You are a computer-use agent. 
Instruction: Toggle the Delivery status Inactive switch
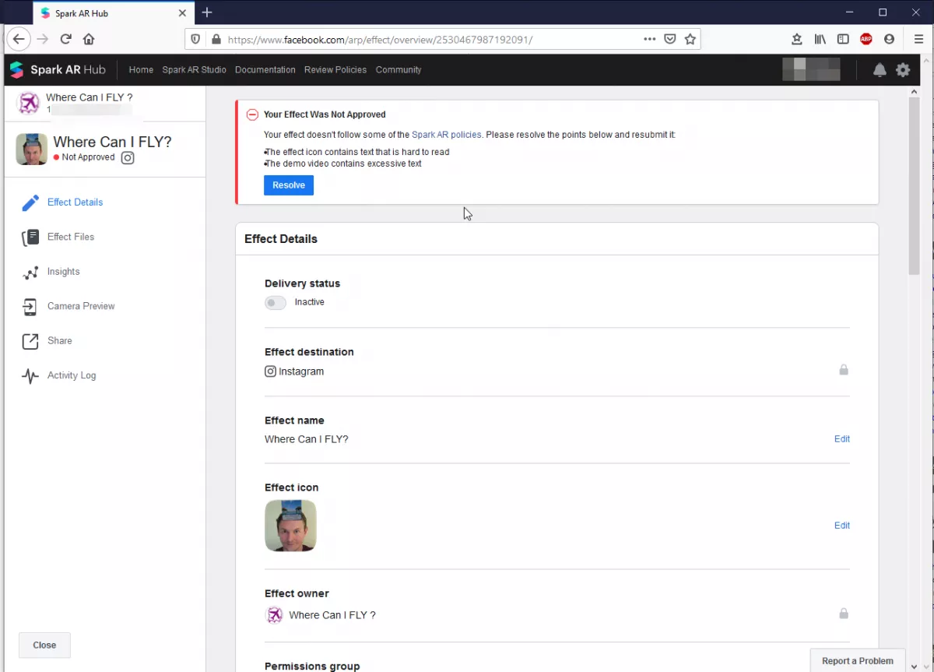(x=276, y=303)
